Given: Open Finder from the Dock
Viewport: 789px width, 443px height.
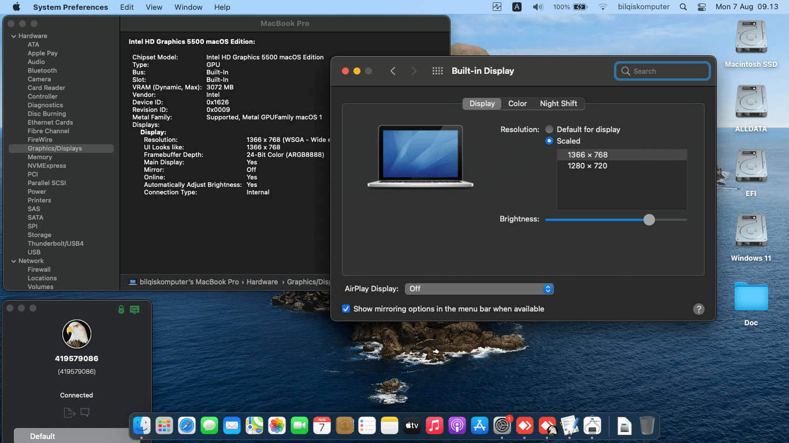Looking at the screenshot, I should click(142, 426).
